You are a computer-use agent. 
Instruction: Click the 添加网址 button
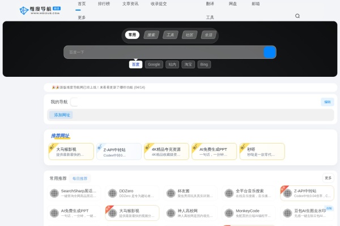[62, 115]
